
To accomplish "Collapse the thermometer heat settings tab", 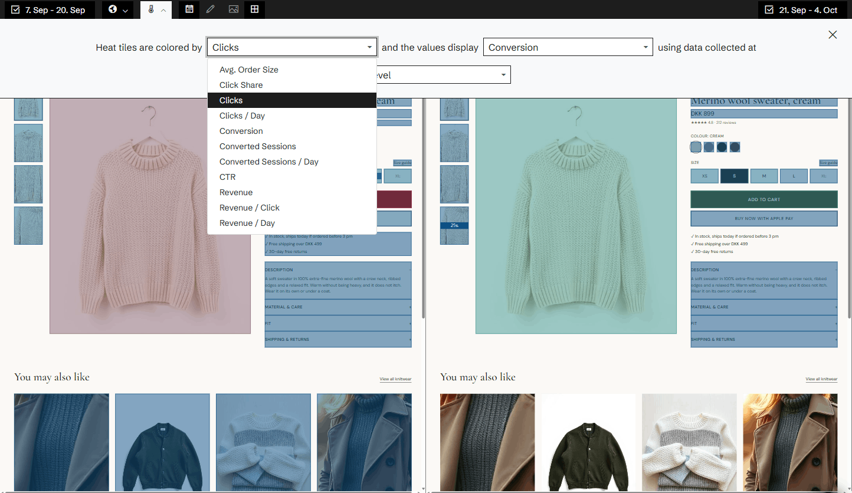I will point(156,9).
